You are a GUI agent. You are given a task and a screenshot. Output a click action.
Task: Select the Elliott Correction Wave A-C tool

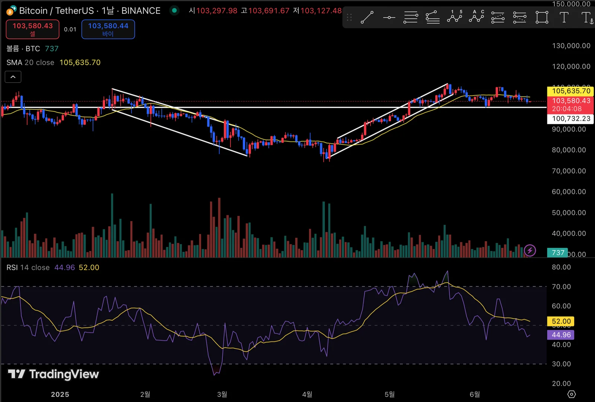[x=477, y=17]
